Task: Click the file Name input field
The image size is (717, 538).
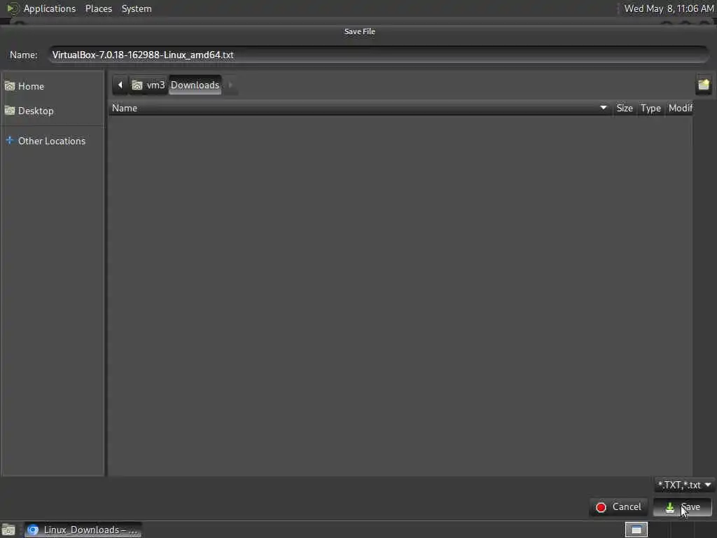Action: coord(379,55)
